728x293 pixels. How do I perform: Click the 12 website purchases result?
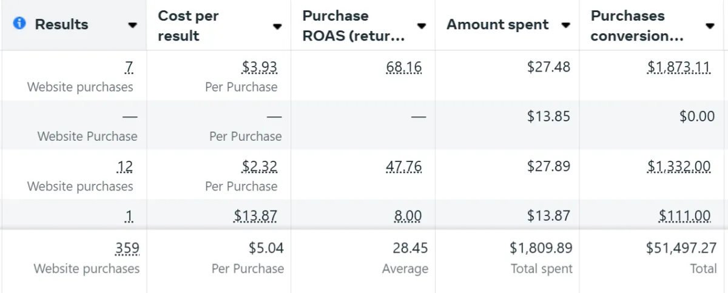(x=126, y=167)
